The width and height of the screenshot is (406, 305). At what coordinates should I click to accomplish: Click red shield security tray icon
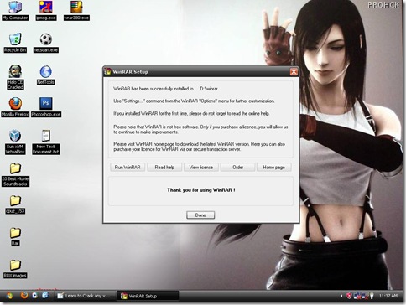coord(349,296)
